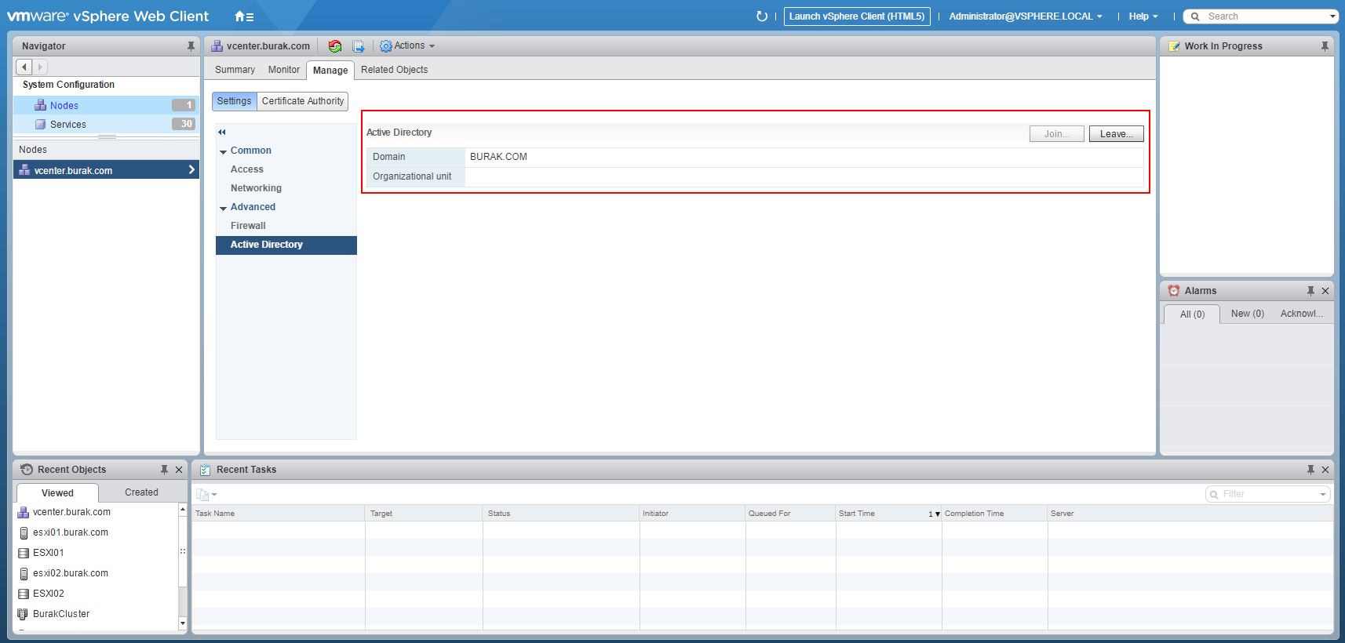
Task: Show the All (0) alarms tab
Action: point(1192,314)
